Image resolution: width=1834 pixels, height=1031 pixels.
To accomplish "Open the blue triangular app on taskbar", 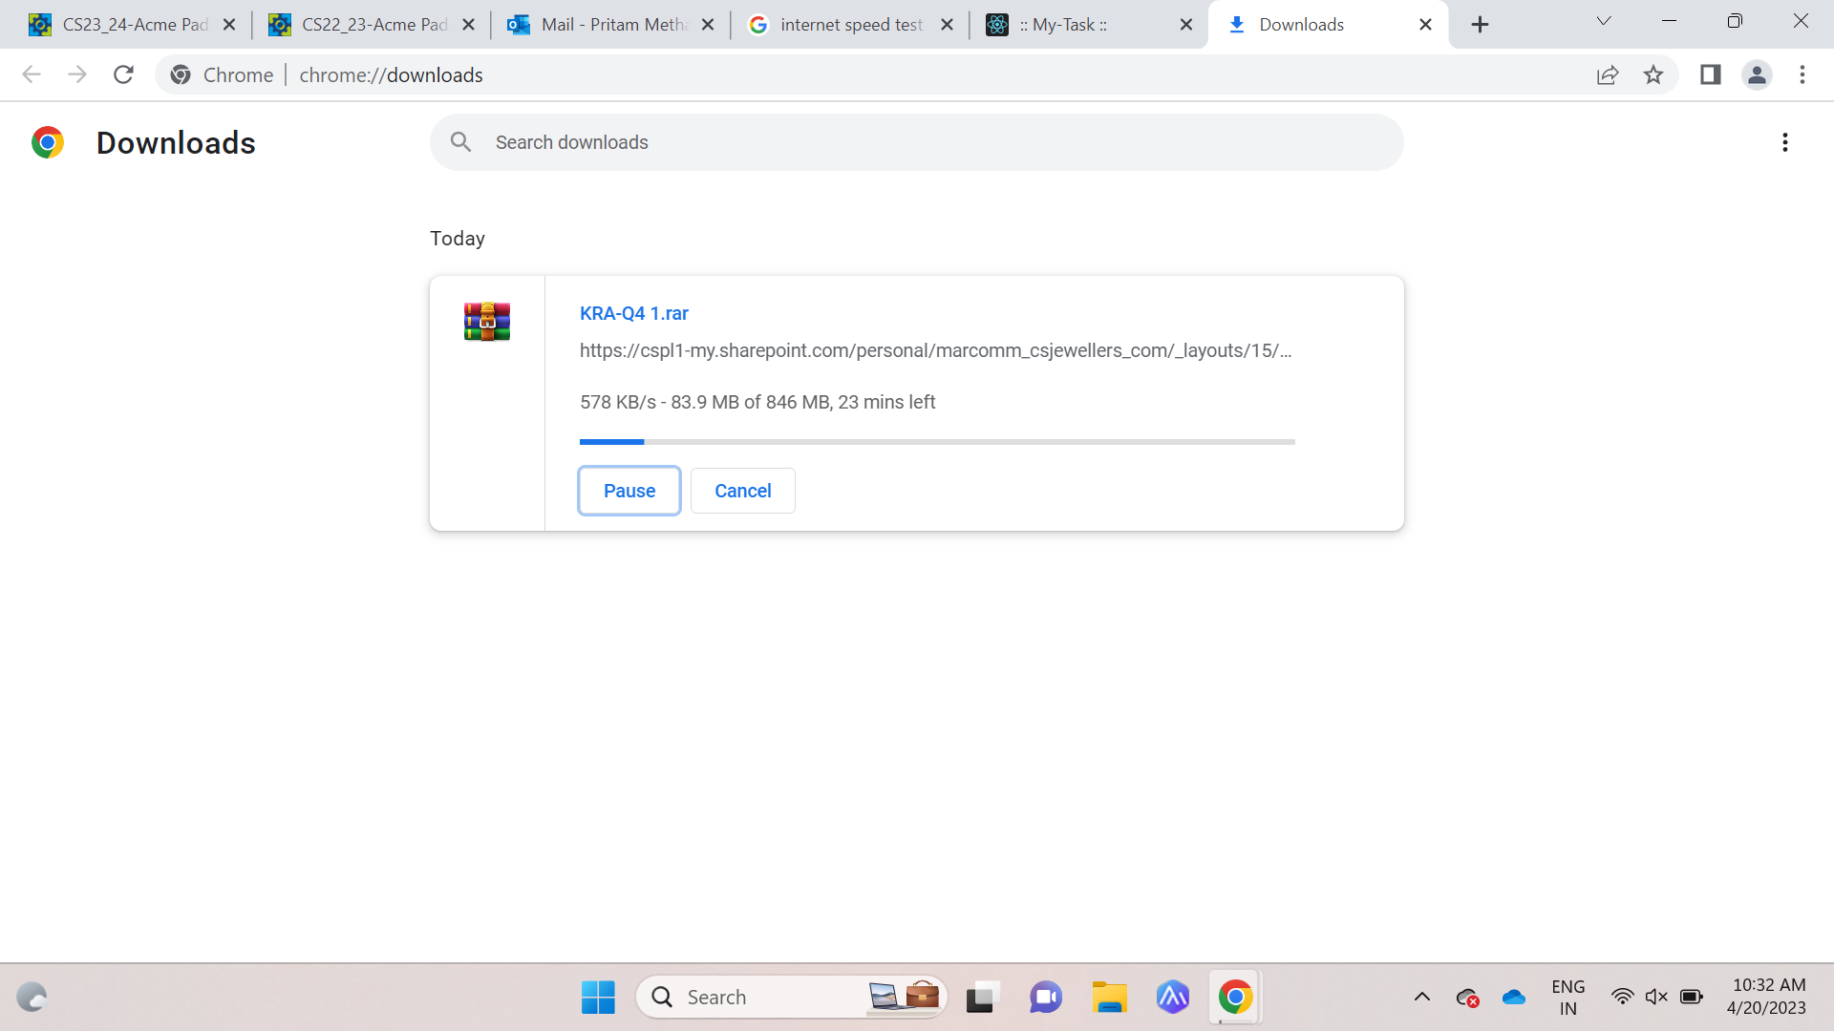I will pos(1172,998).
